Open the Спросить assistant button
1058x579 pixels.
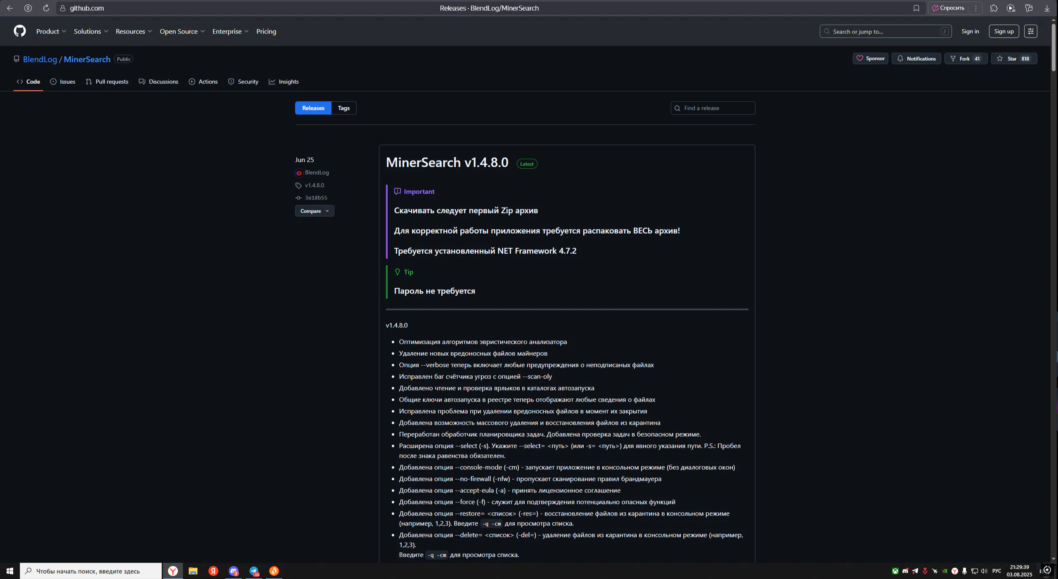coord(949,8)
